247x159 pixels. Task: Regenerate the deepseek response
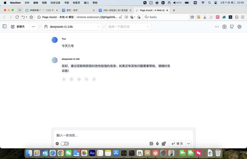click(x=86, y=79)
